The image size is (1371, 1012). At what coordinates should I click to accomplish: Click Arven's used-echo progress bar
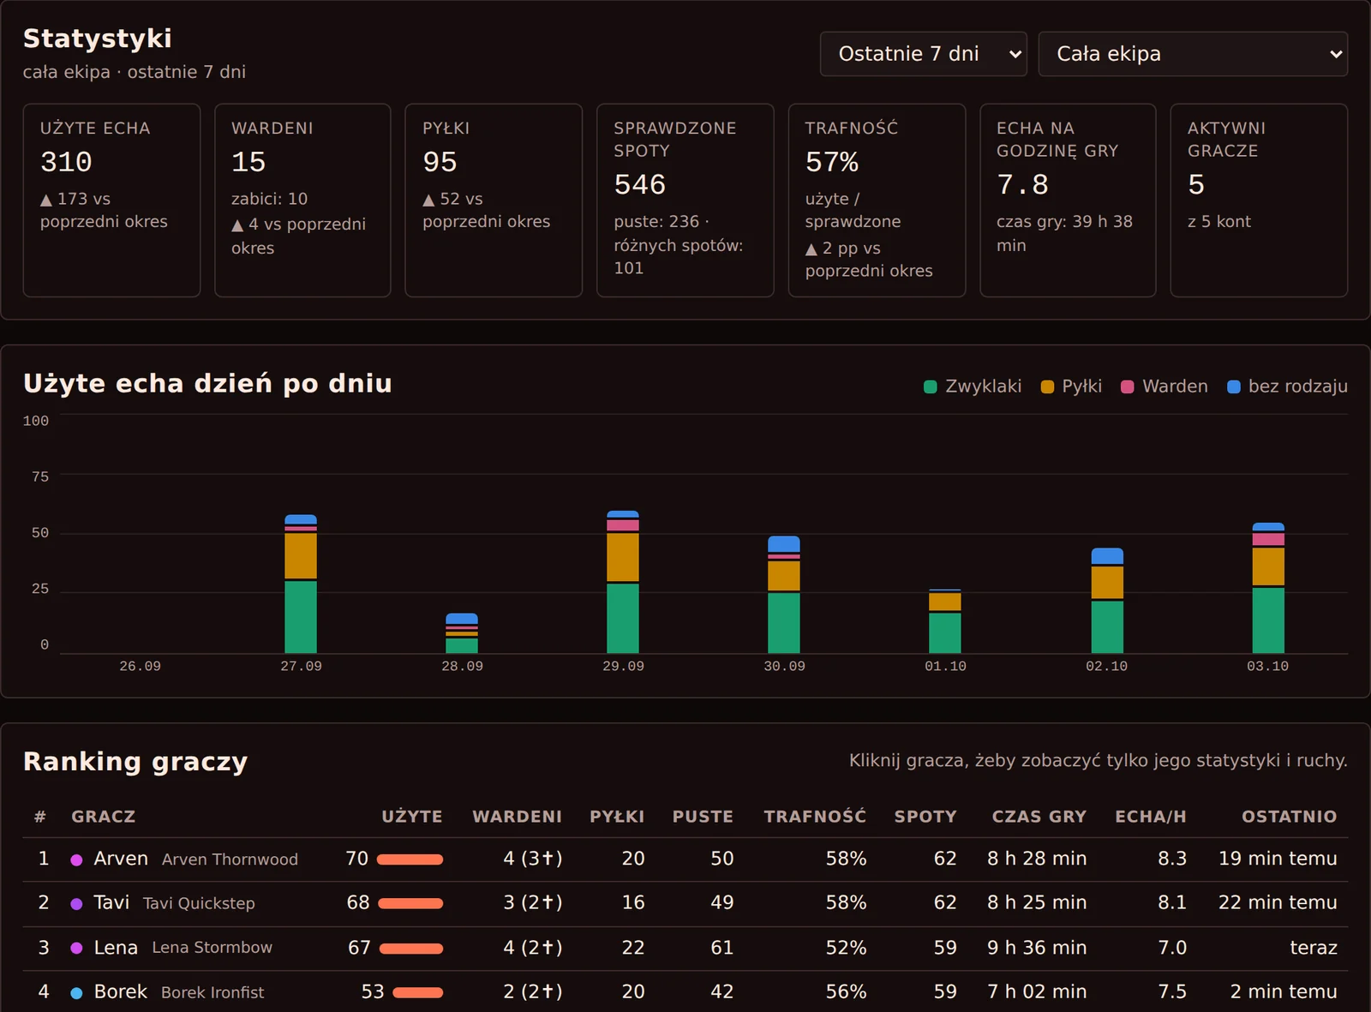pyautogui.click(x=410, y=859)
